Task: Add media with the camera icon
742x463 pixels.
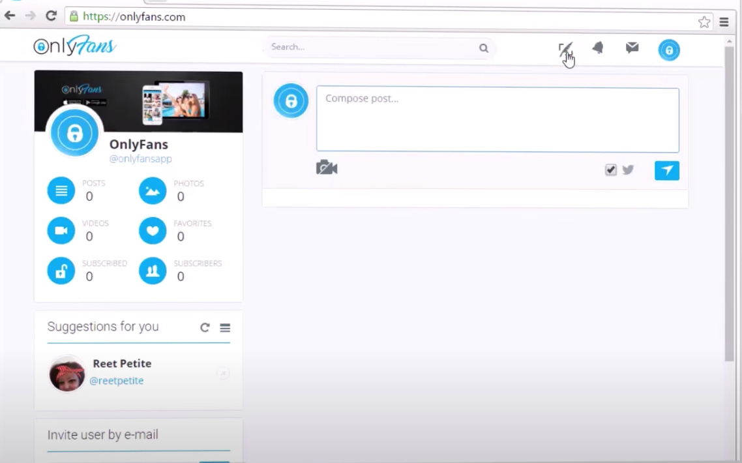Action: point(327,168)
